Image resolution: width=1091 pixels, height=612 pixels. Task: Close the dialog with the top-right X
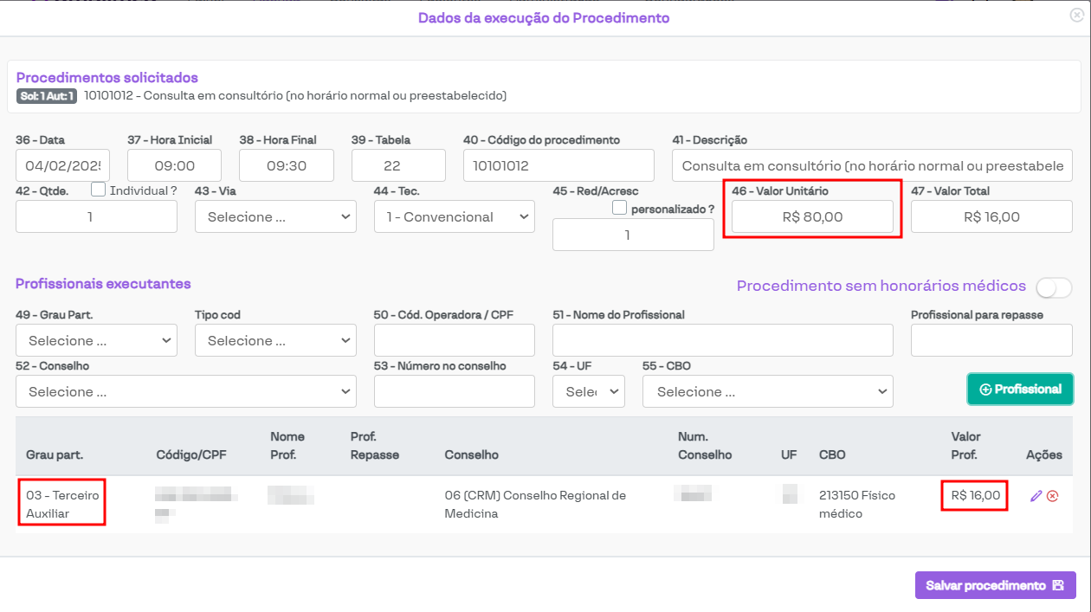coord(1076,14)
